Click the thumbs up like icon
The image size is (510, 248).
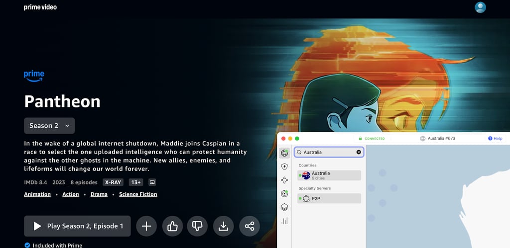click(x=172, y=226)
